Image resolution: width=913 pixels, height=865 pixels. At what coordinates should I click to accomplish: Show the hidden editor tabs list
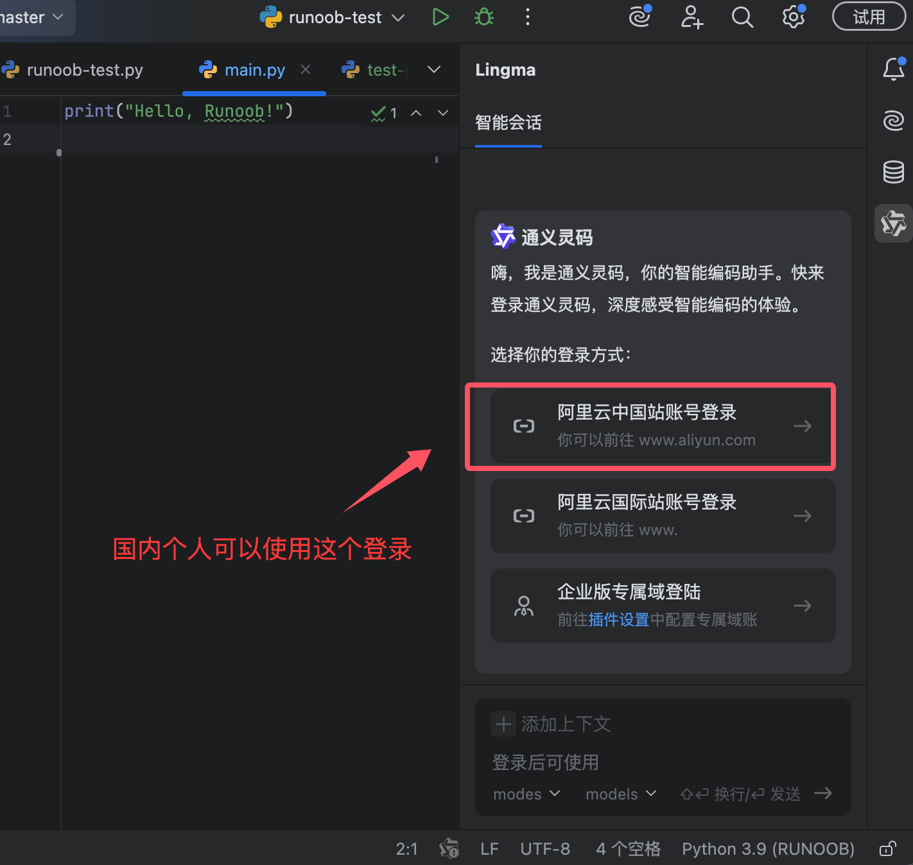click(x=434, y=69)
